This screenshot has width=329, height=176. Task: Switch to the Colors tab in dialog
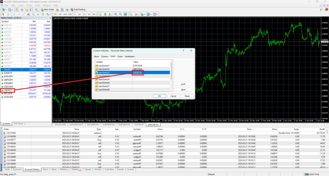click(x=120, y=56)
